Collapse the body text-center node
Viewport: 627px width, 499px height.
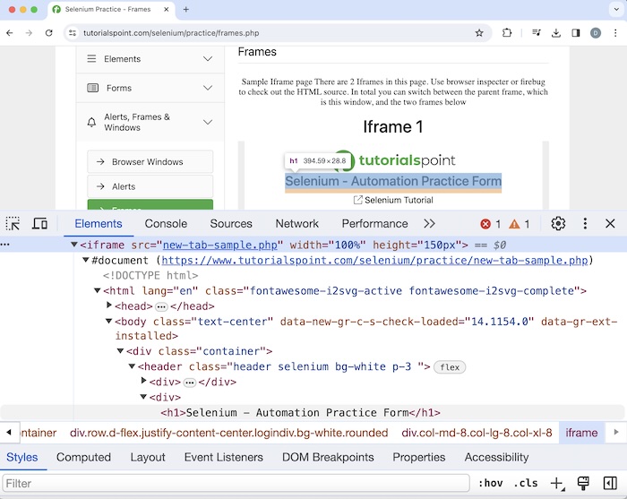point(108,321)
